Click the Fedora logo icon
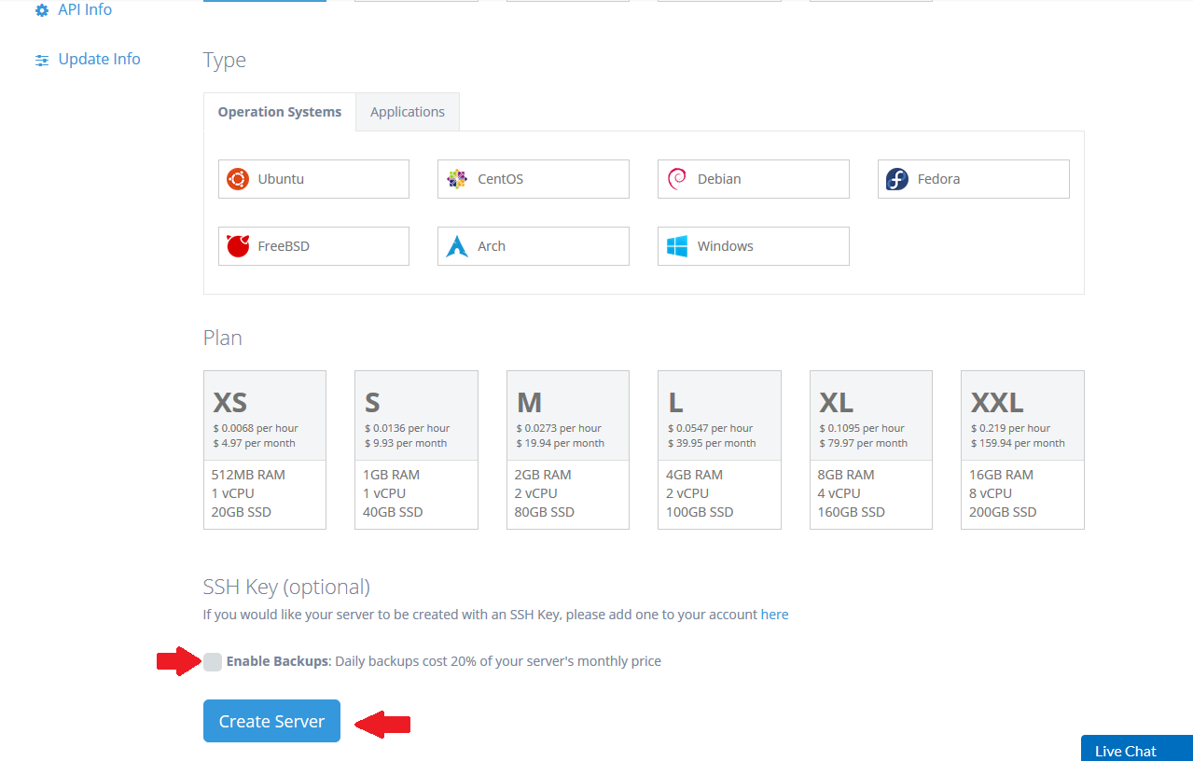The height and width of the screenshot is (761, 1193). pyautogui.click(x=897, y=179)
